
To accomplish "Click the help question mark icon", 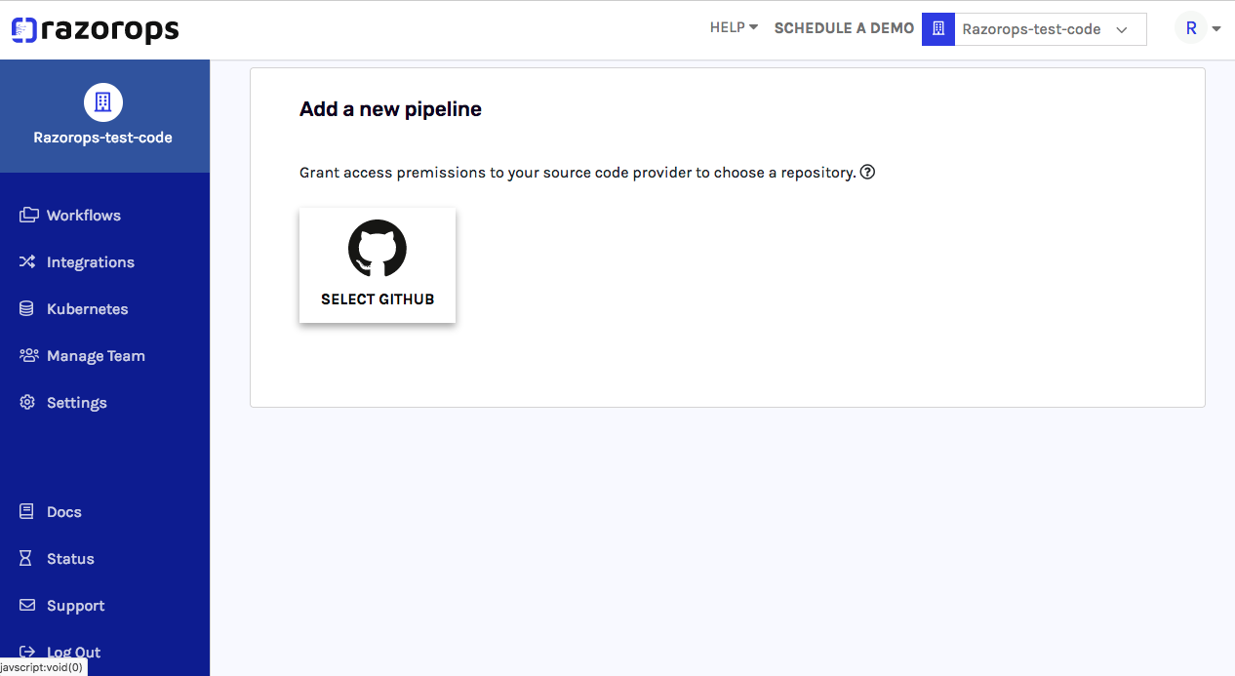I will pos(867,173).
